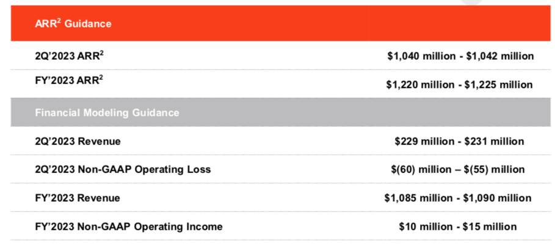The image size is (555, 251).
Task: Select the 2Q'2023 Revenue row label
Action: point(78,141)
